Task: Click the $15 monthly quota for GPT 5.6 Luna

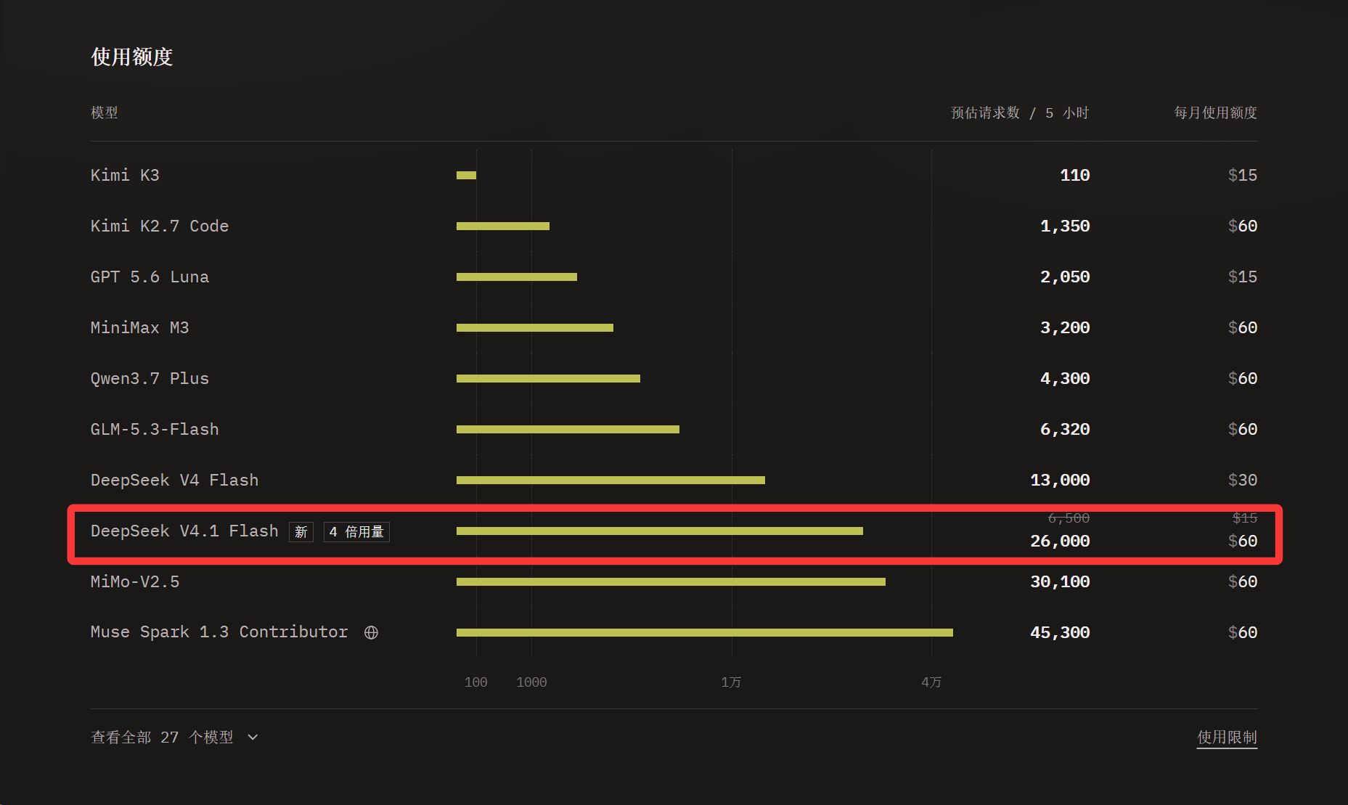Action: (1243, 277)
